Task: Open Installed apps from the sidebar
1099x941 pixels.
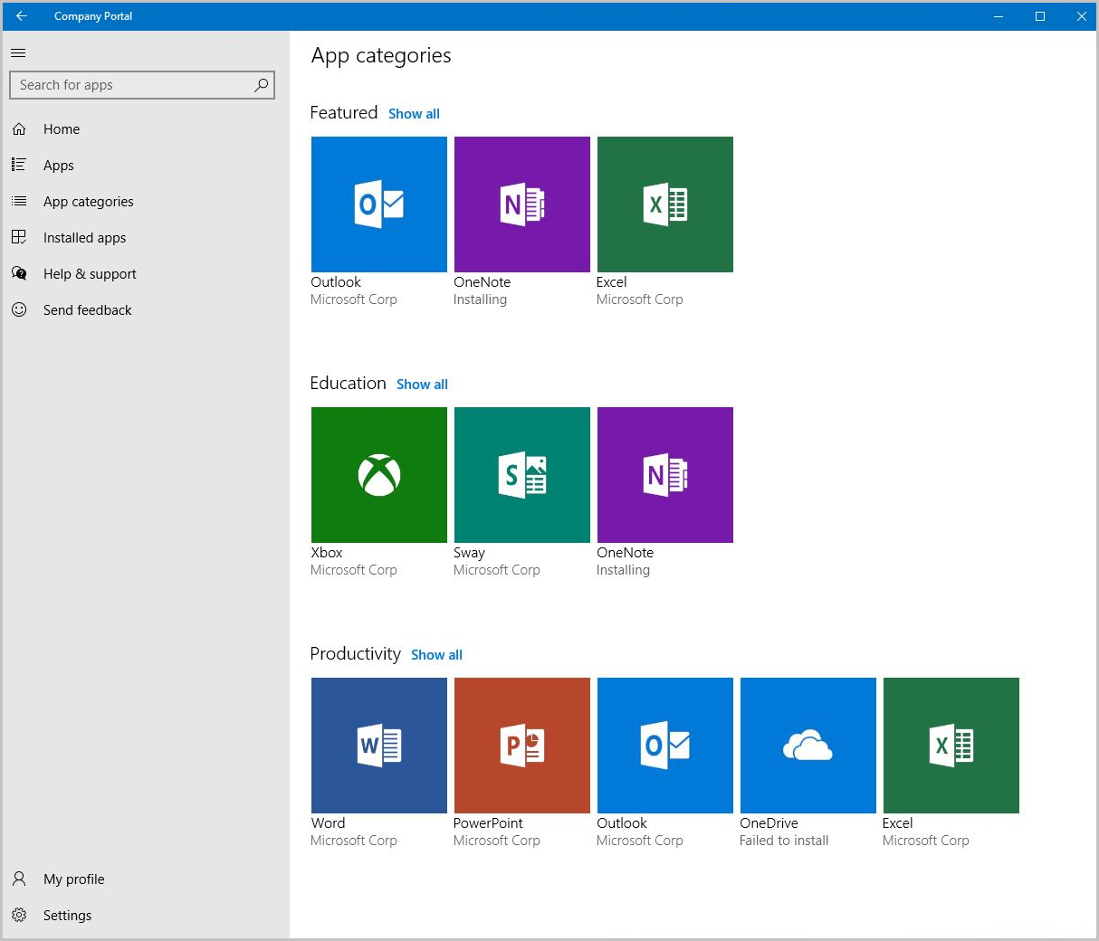Action: (x=84, y=238)
